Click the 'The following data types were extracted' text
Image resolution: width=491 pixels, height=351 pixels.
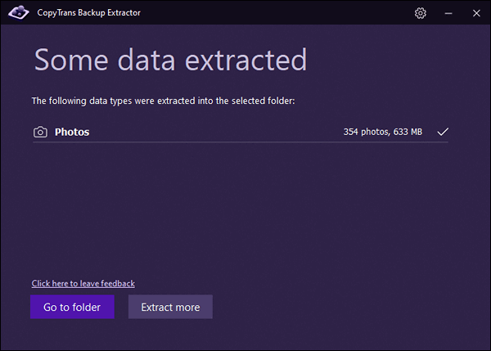tap(114, 101)
